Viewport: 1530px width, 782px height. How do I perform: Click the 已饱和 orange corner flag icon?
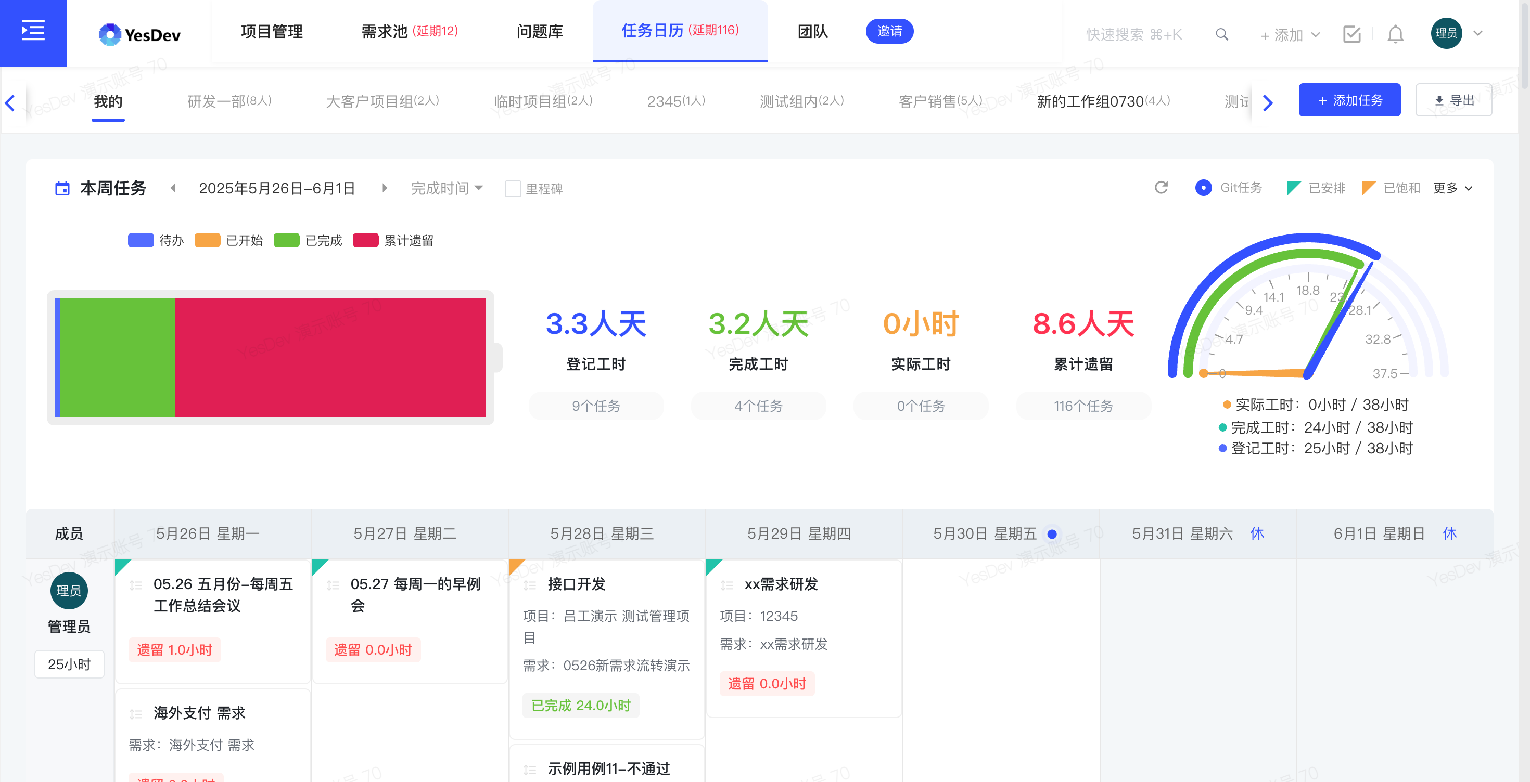click(x=1369, y=188)
